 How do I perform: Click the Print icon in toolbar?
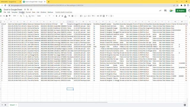click(x=7, y=16)
